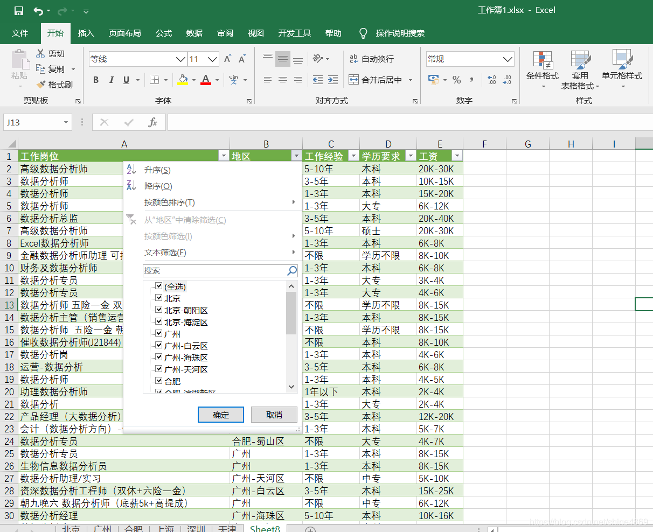Toggle Italic formatting
Image resolution: width=653 pixels, height=532 pixels.
(x=111, y=80)
